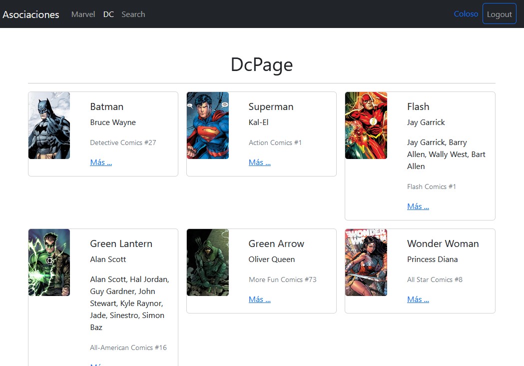Click the Wonder Woman cover image
This screenshot has height=366, width=524.
click(366, 262)
